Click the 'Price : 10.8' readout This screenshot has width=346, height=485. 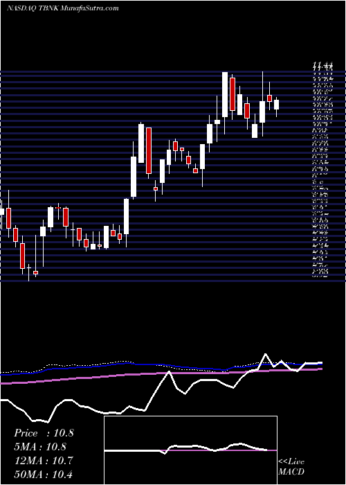[44, 433]
